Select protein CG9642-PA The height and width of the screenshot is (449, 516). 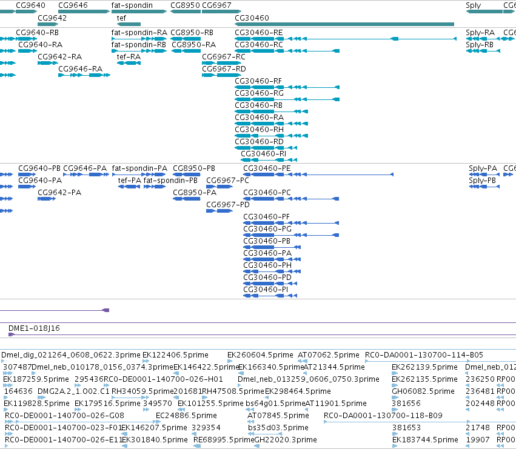click(59, 193)
